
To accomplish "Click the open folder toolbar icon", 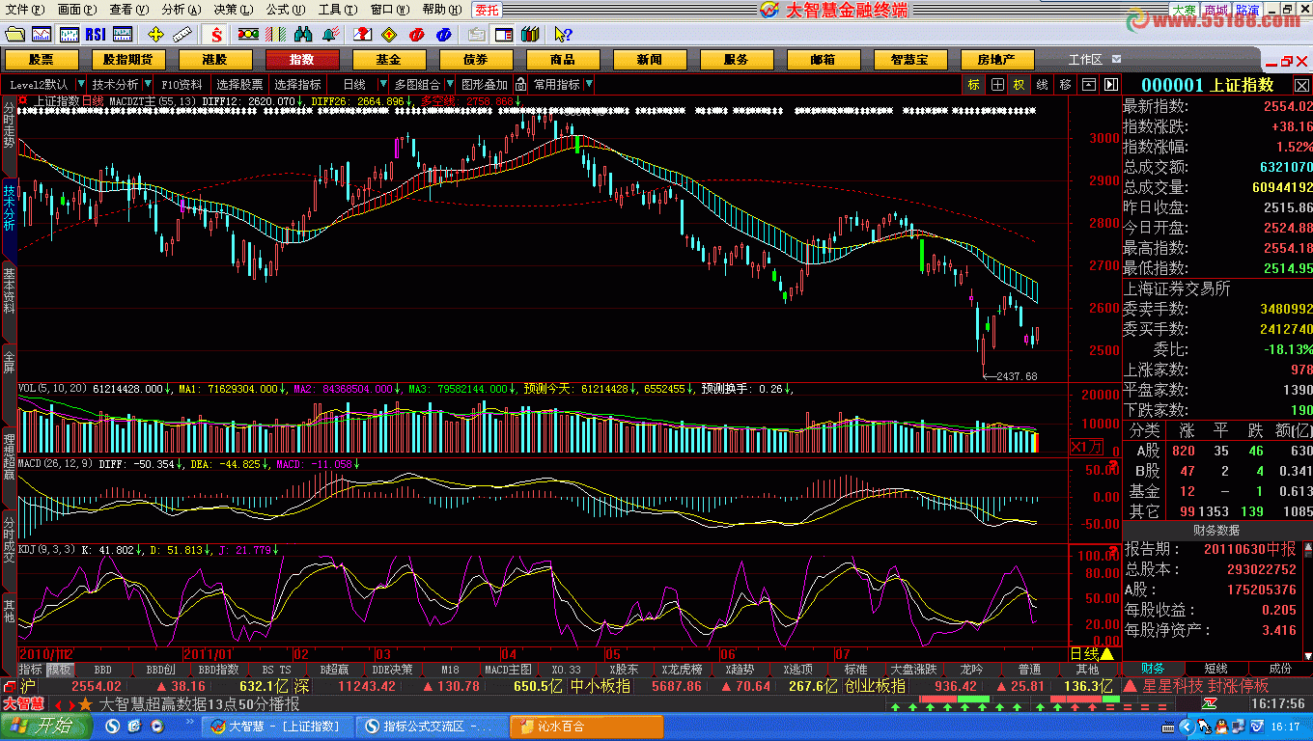I will pos(14,35).
